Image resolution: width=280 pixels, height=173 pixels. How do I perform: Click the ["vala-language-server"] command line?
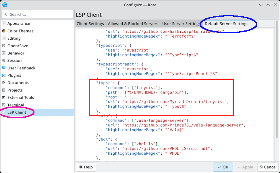(x=148, y=120)
